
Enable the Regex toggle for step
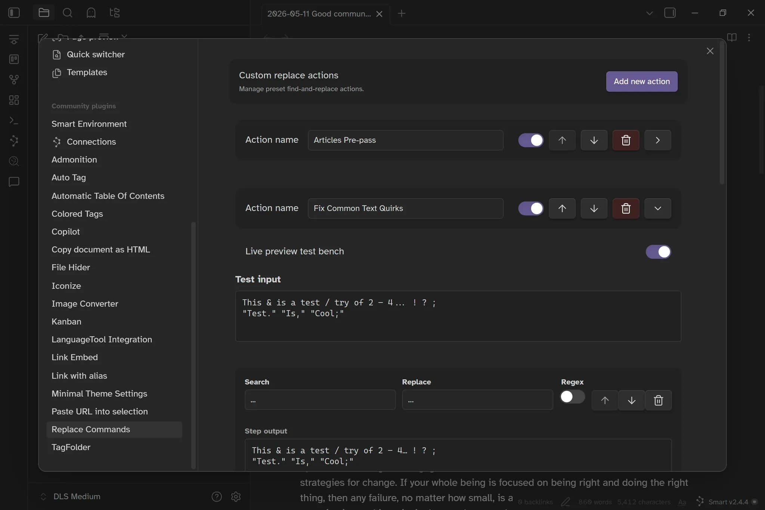click(x=572, y=397)
